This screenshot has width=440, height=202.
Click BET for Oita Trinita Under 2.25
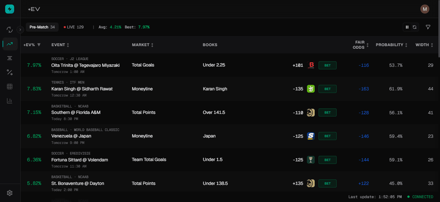(327, 65)
